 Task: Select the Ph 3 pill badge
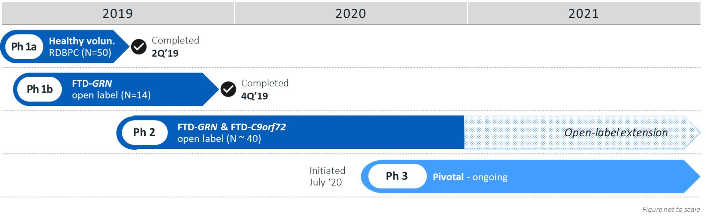[397, 176]
